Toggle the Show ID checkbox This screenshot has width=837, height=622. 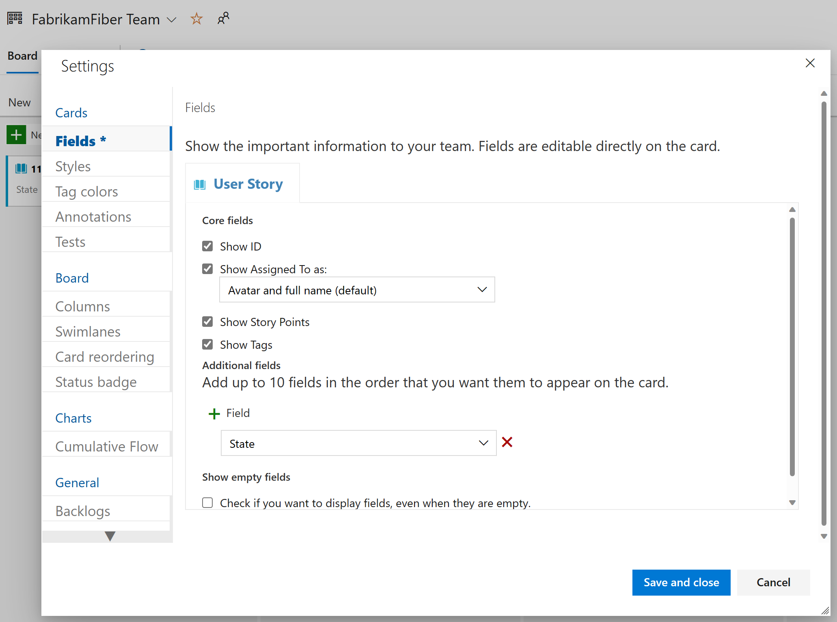tap(207, 246)
